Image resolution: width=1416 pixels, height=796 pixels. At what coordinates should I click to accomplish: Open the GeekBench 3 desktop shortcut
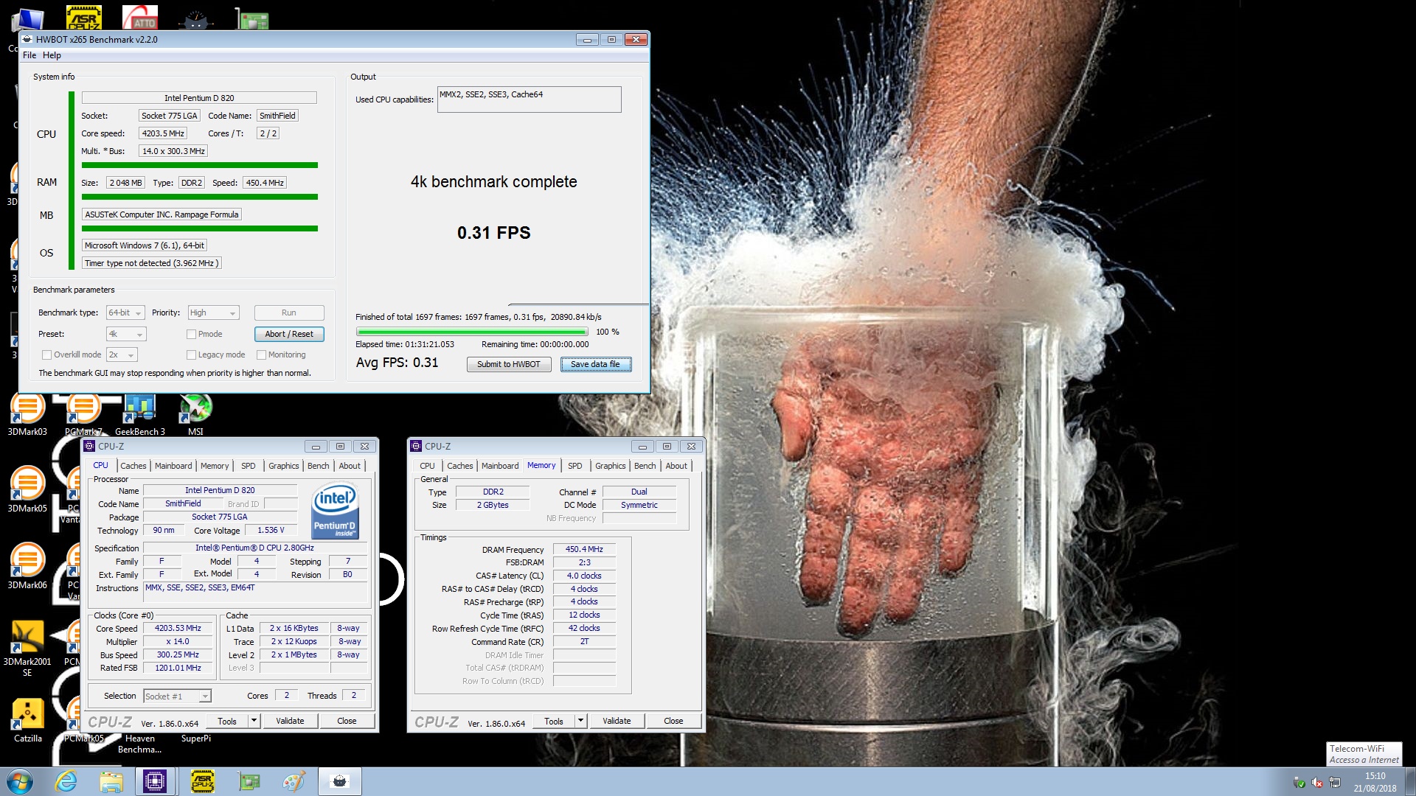pyautogui.click(x=140, y=413)
